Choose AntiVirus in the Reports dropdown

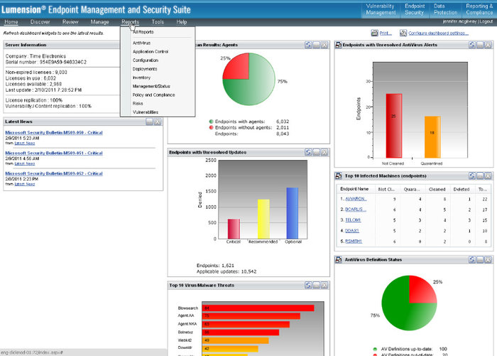click(142, 43)
